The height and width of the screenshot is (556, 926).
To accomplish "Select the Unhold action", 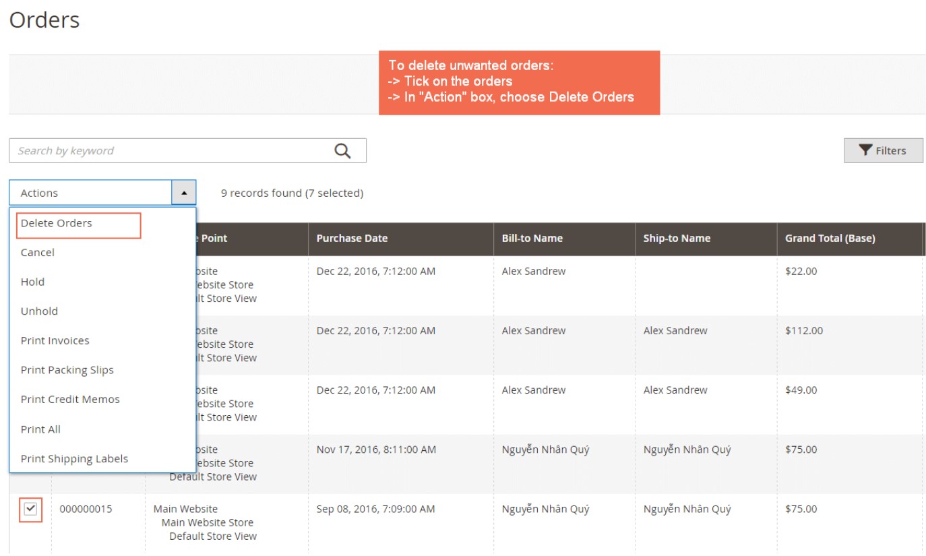I will 39,311.
